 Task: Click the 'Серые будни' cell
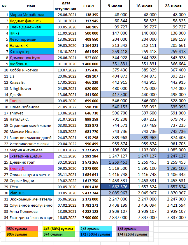point(31,181)
